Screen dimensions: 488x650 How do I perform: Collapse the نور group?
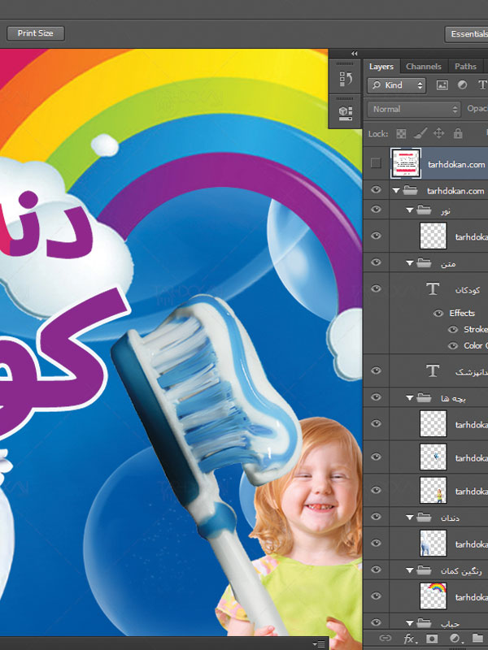click(x=410, y=210)
